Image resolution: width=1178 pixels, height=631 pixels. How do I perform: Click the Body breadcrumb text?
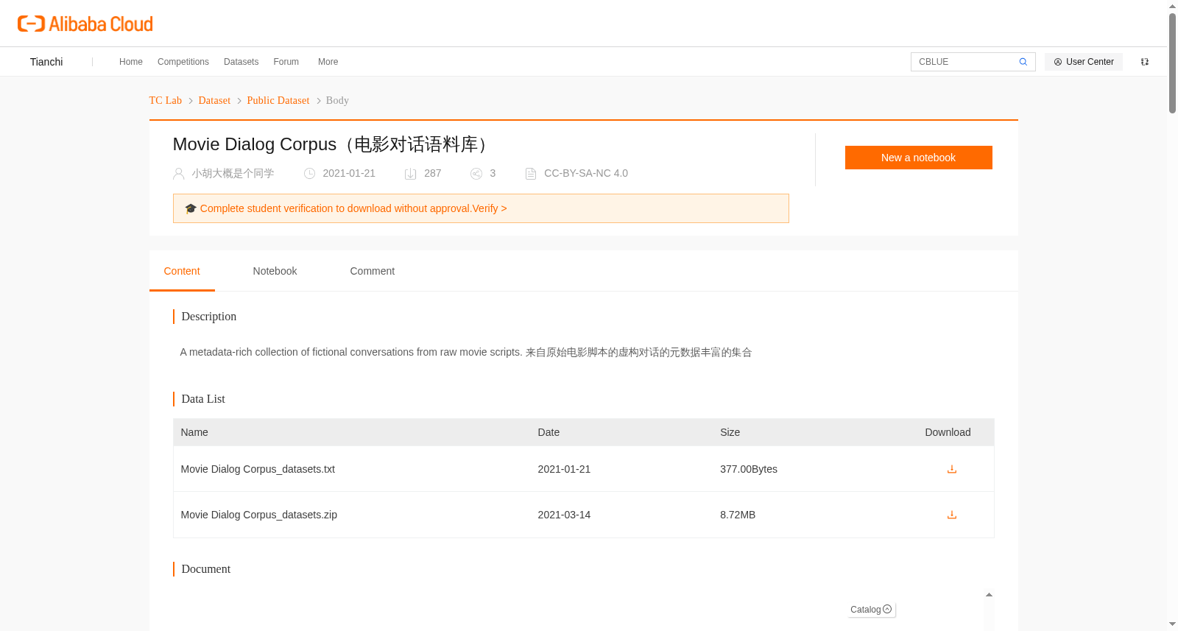(337, 100)
